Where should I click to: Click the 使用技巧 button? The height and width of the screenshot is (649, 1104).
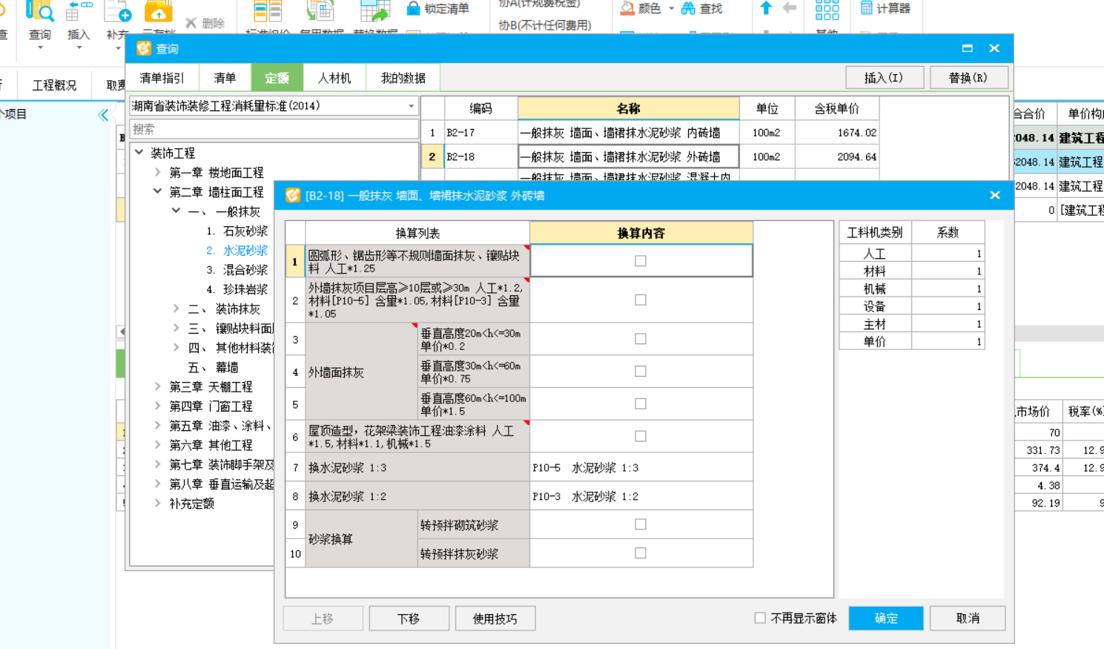495,619
